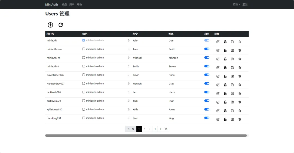Disable the Emily Brown enabled switch

[207, 66]
